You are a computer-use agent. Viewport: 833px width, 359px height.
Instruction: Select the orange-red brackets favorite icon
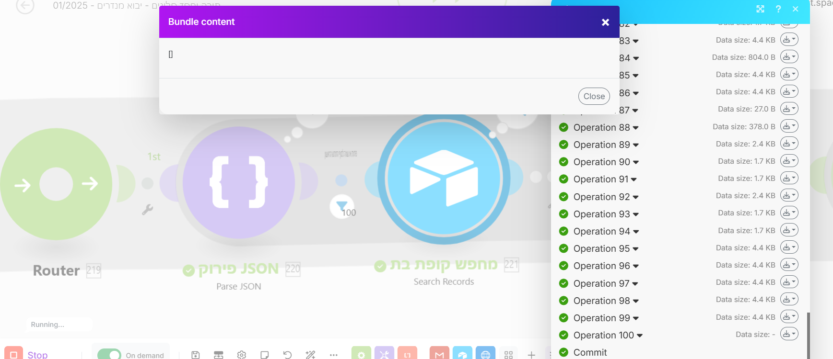pos(407,353)
